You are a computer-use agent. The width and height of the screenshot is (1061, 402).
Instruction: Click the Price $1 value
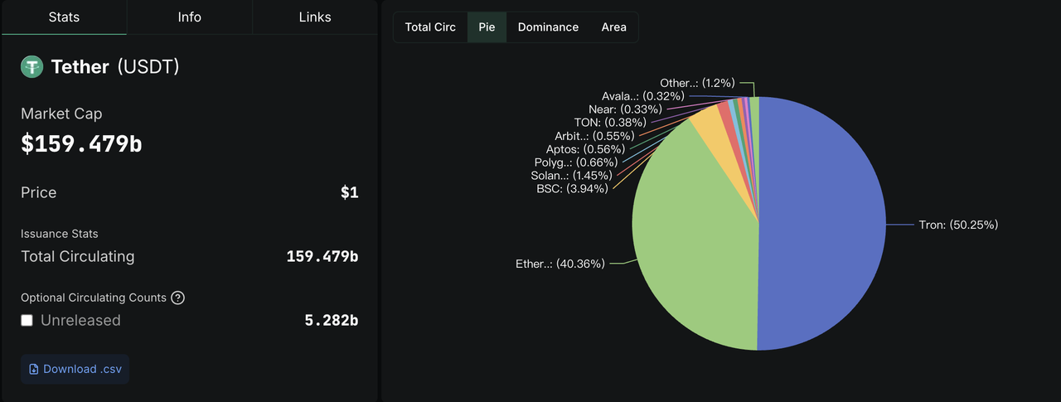[350, 192]
